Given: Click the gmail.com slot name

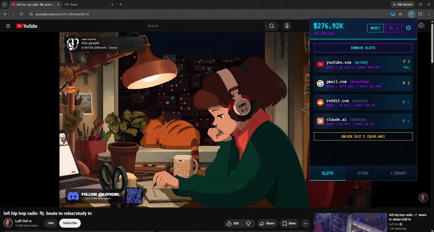Looking at the screenshot, I should [337, 82].
